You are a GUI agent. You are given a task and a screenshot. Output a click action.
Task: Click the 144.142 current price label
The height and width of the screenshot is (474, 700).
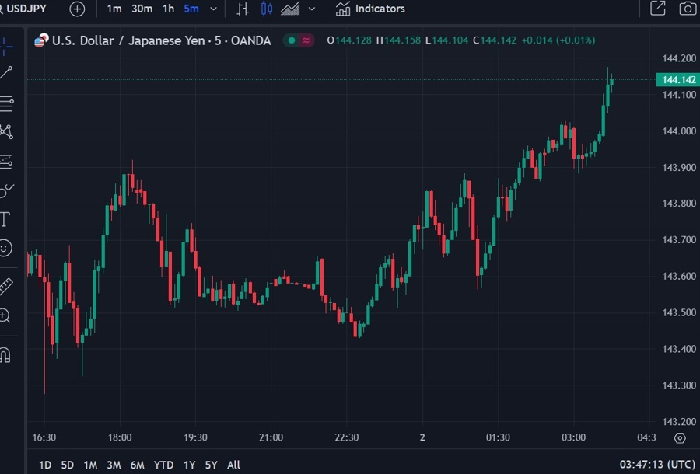(678, 80)
